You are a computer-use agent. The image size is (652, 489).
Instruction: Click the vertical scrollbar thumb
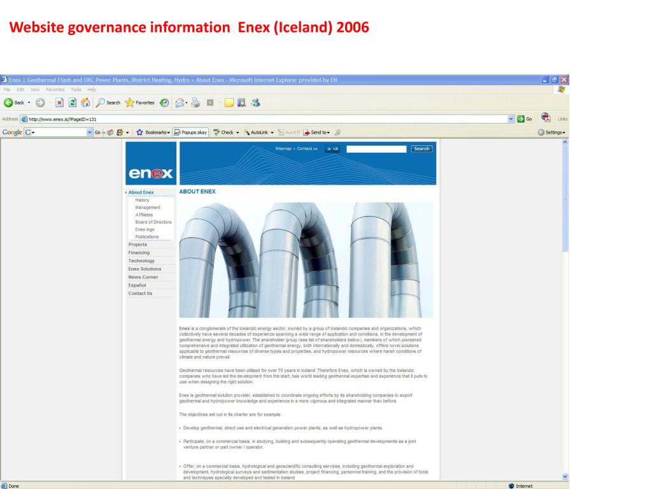coord(565,199)
